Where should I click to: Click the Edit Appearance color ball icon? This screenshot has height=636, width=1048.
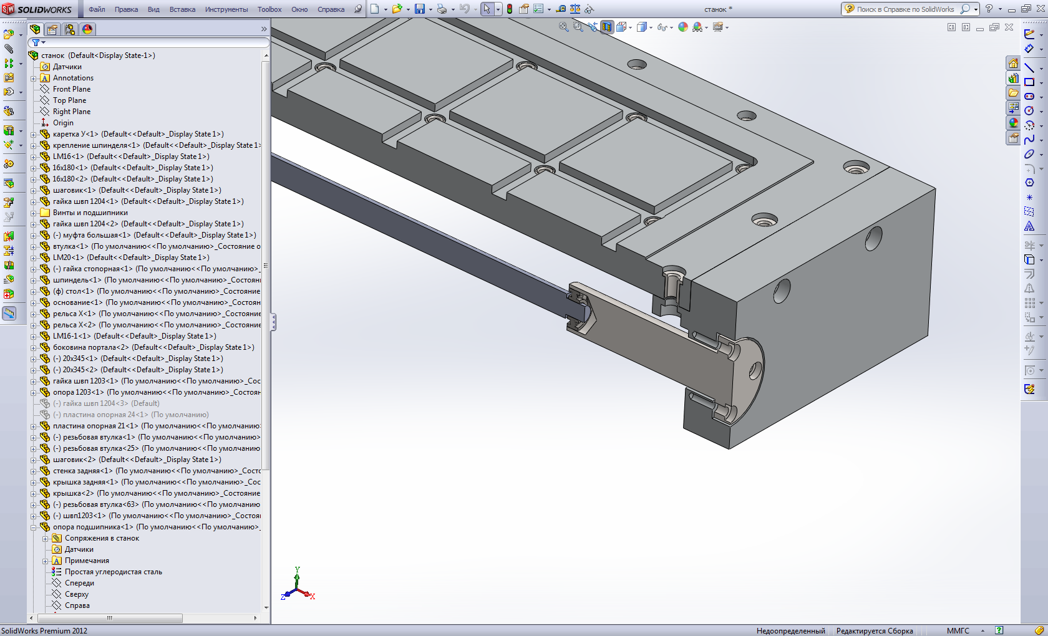(x=683, y=27)
